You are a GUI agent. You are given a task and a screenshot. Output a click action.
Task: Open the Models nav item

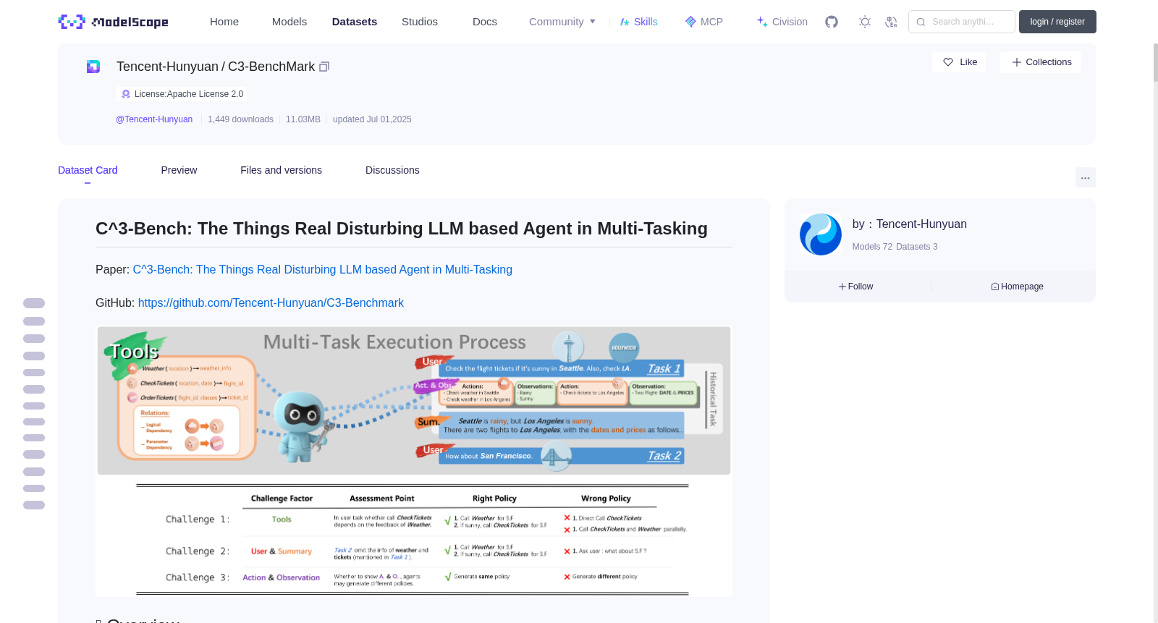289,22
